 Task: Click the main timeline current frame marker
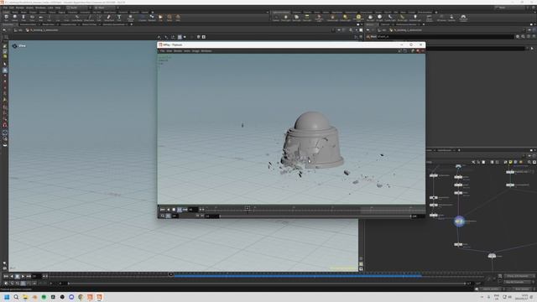click(171, 274)
